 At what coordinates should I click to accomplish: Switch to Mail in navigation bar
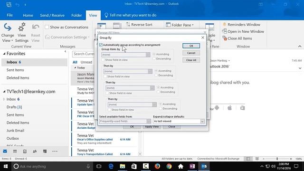click(x=5, y=151)
